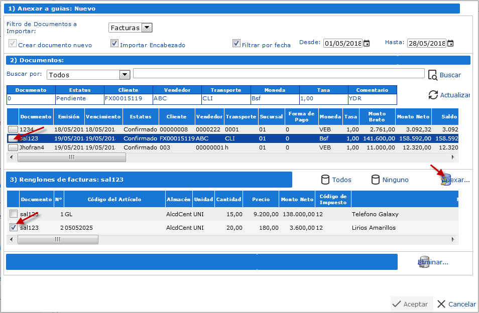This screenshot has width=479, height=313.
Task: Open the Hasta date calendar picker
Action: tap(450, 44)
